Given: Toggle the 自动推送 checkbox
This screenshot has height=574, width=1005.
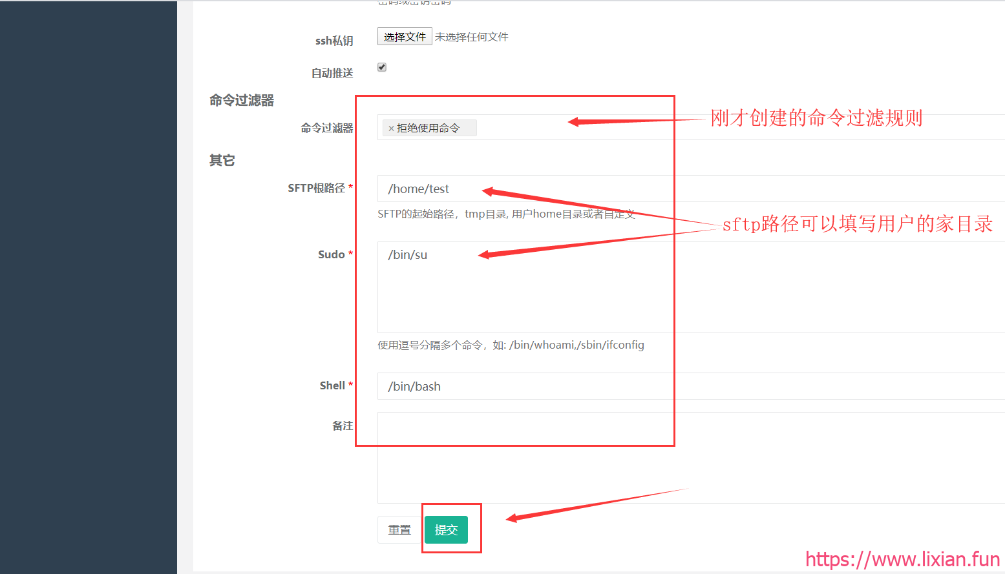Looking at the screenshot, I should click(382, 67).
